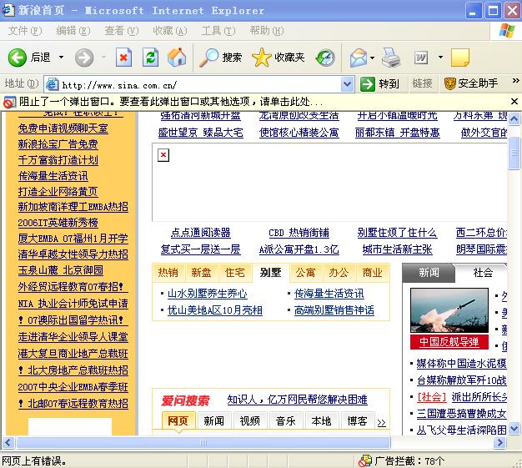Viewport: 522px width, 468px height.
Task: Open Favorites star icon
Action: click(262, 58)
